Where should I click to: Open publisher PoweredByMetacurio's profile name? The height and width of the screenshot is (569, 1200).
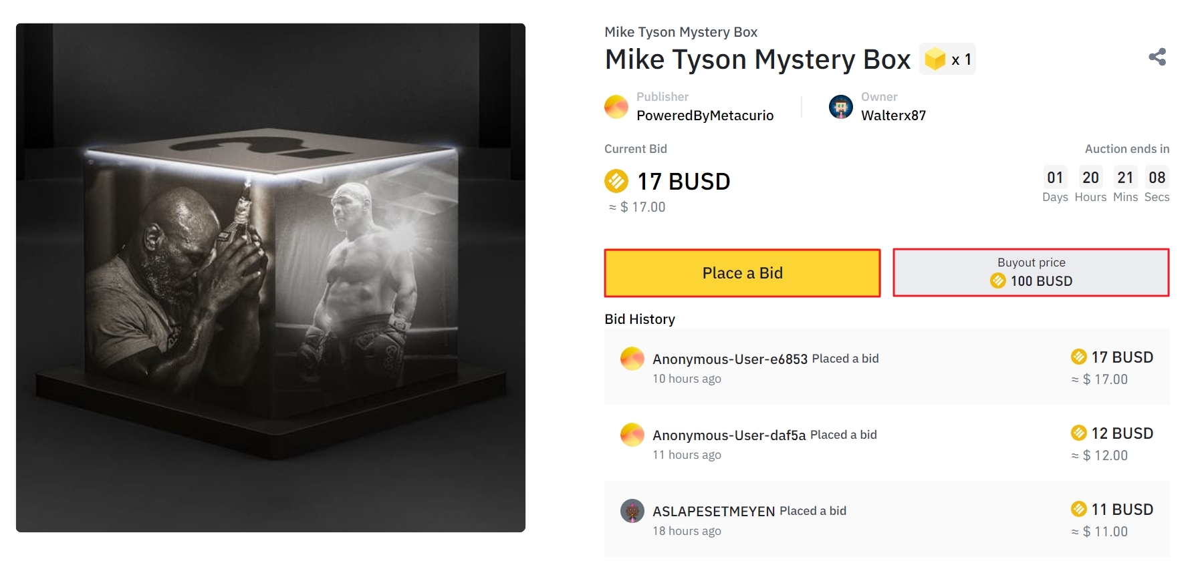point(705,116)
